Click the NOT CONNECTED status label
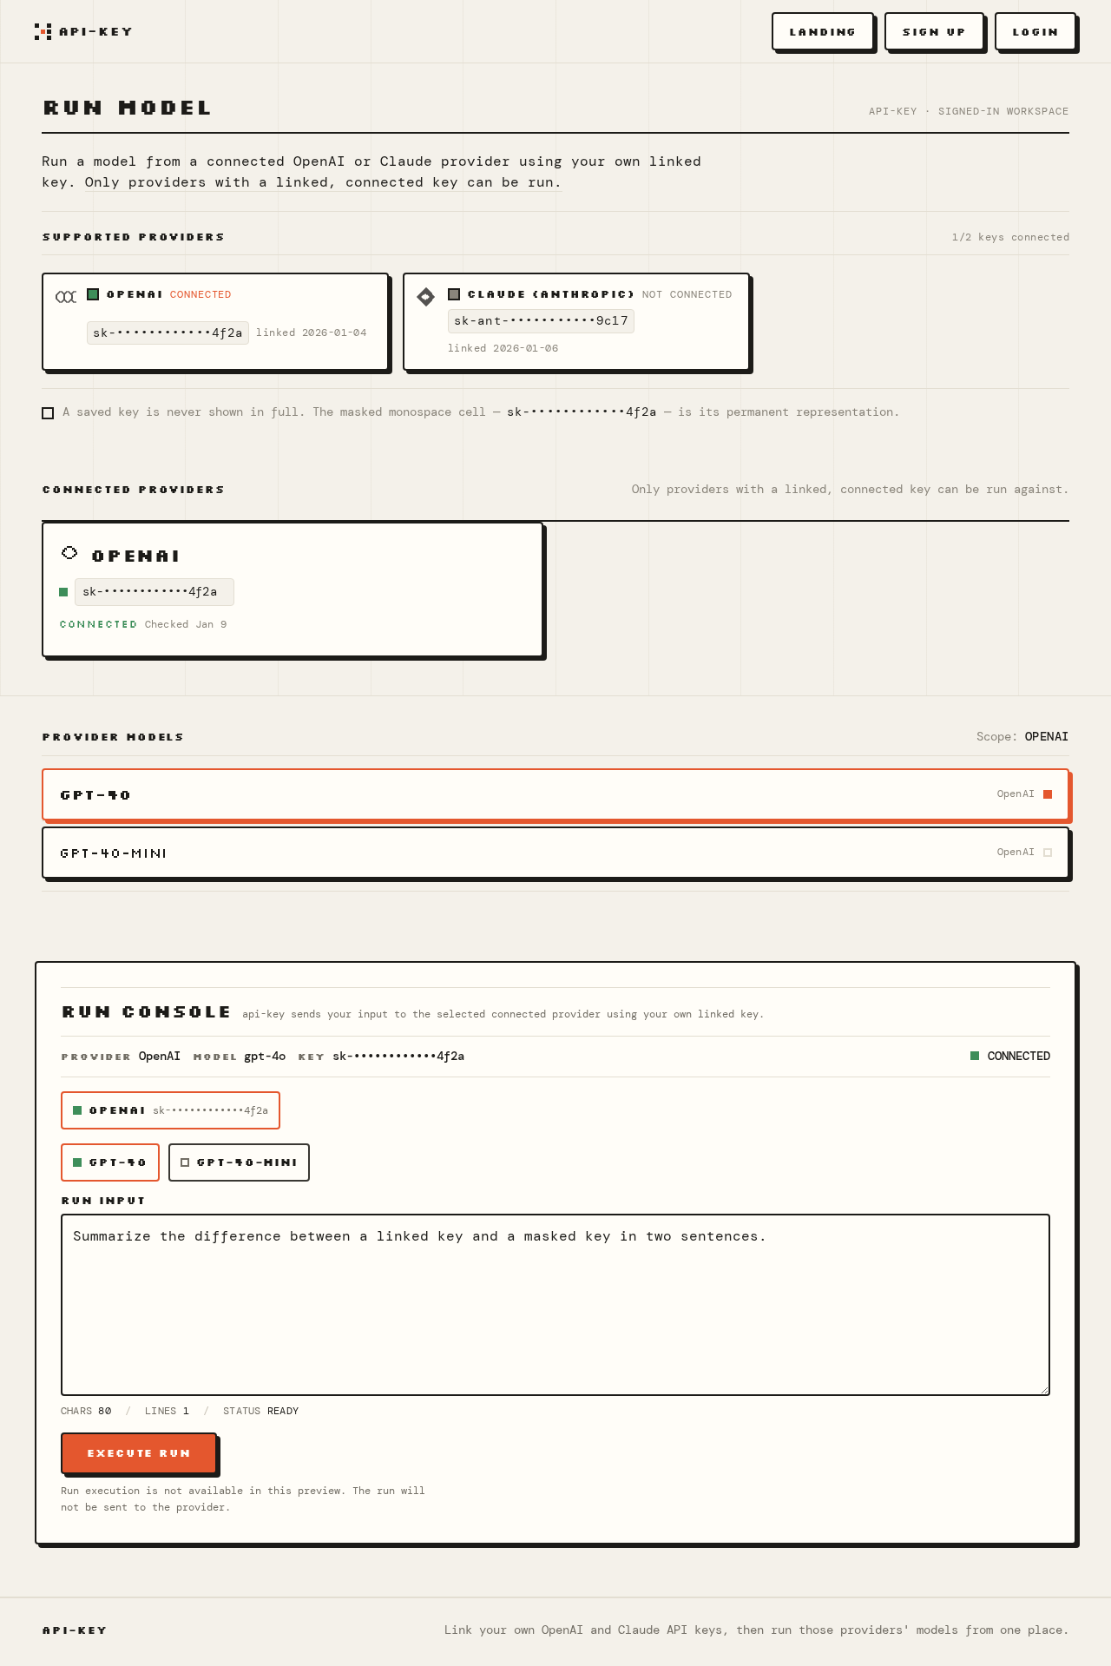 687,294
